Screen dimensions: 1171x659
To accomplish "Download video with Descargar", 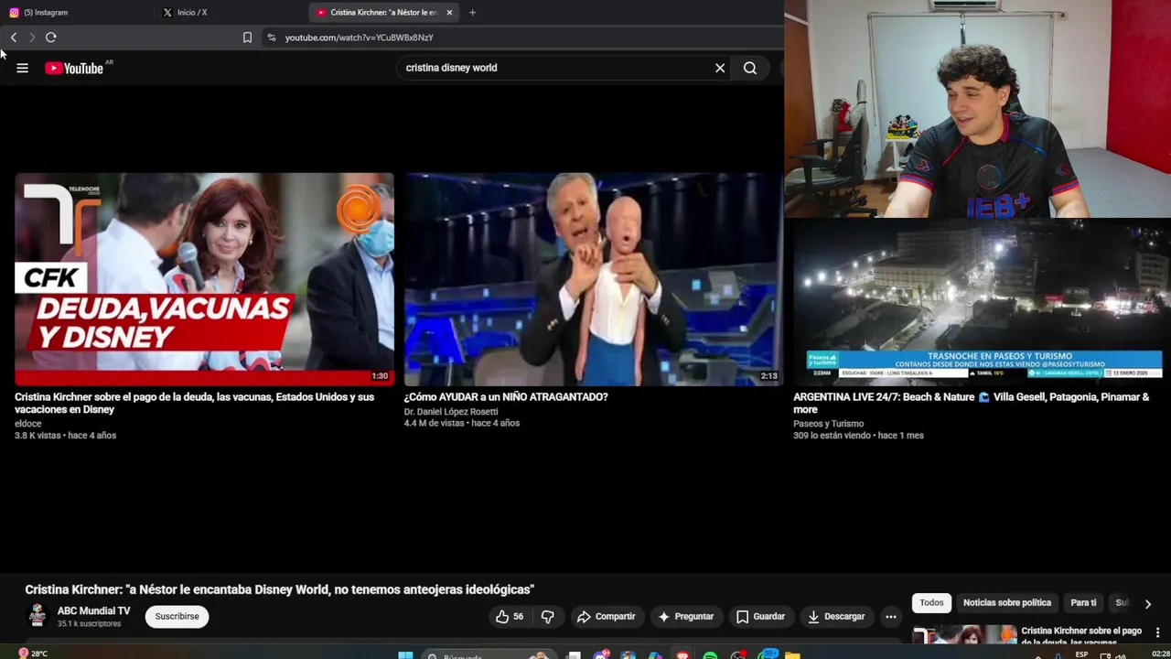I will [836, 617].
